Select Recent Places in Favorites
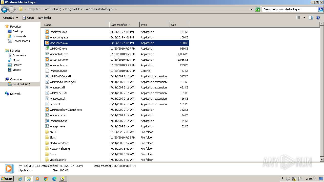Viewport: 324px width, 182px height. click(x=21, y=41)
